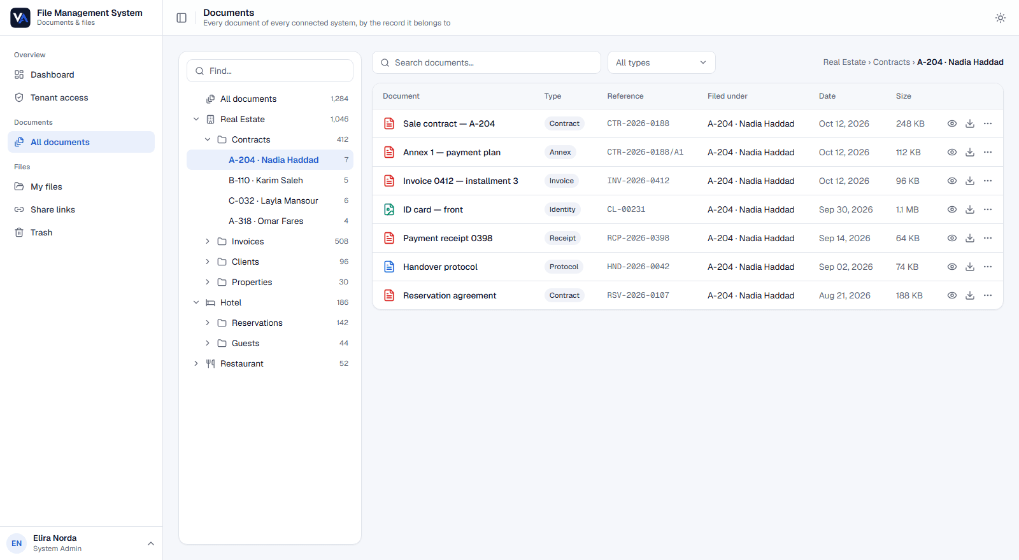Download the Reservation agreement file
Viewport: 1019px width, 560px height.
(x=970, y=295)
